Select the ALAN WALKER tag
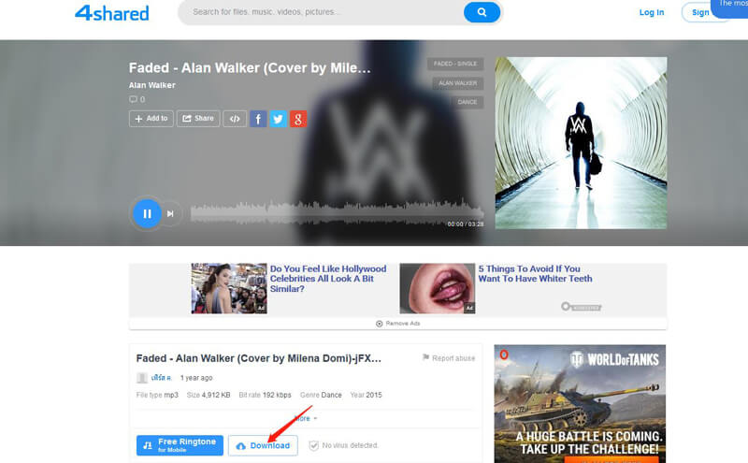The width and height of the screenshot is (748, 463). point(457,83)
